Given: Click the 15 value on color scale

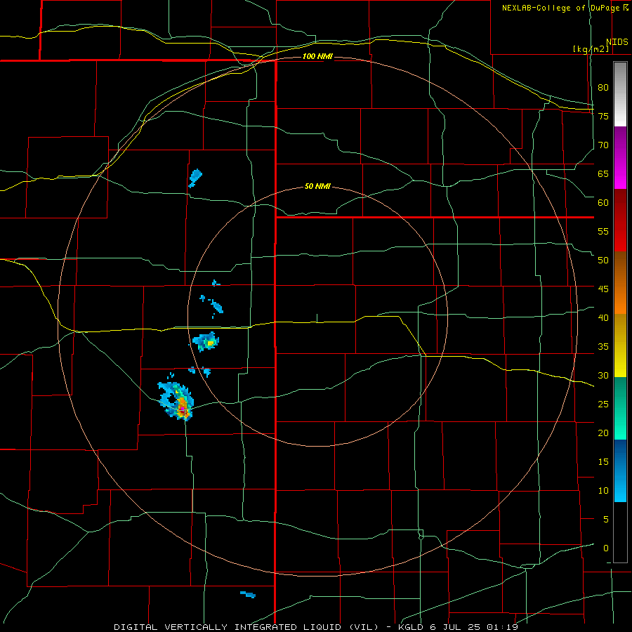Looking at the screenshot, I should 603,462.
